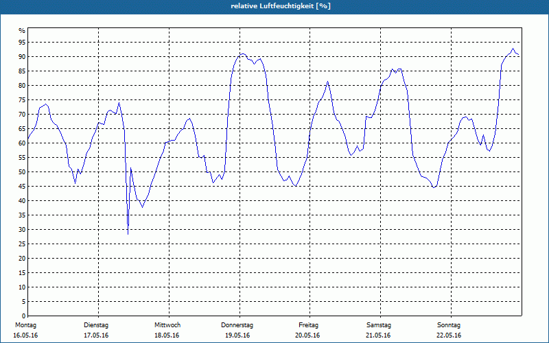Click the '60' y-axis value
This screenshot has width=549, height=343.
point(22,143)
